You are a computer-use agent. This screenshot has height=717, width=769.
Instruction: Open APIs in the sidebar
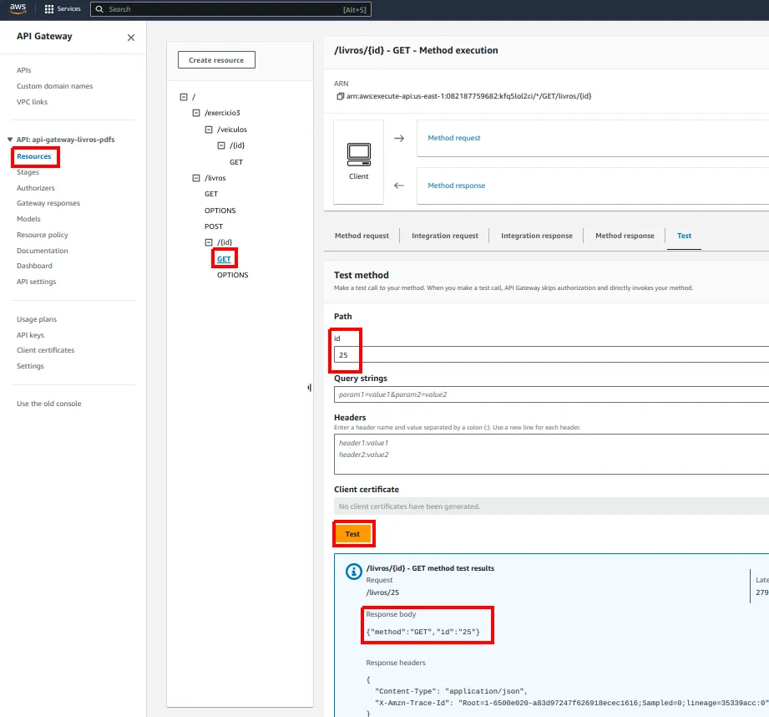coord(23,70)
